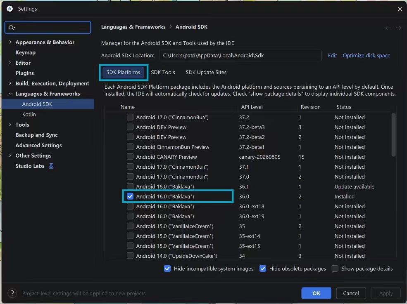Open SDK Update Sites tab
407x304 pixels.
click(206, 72)
